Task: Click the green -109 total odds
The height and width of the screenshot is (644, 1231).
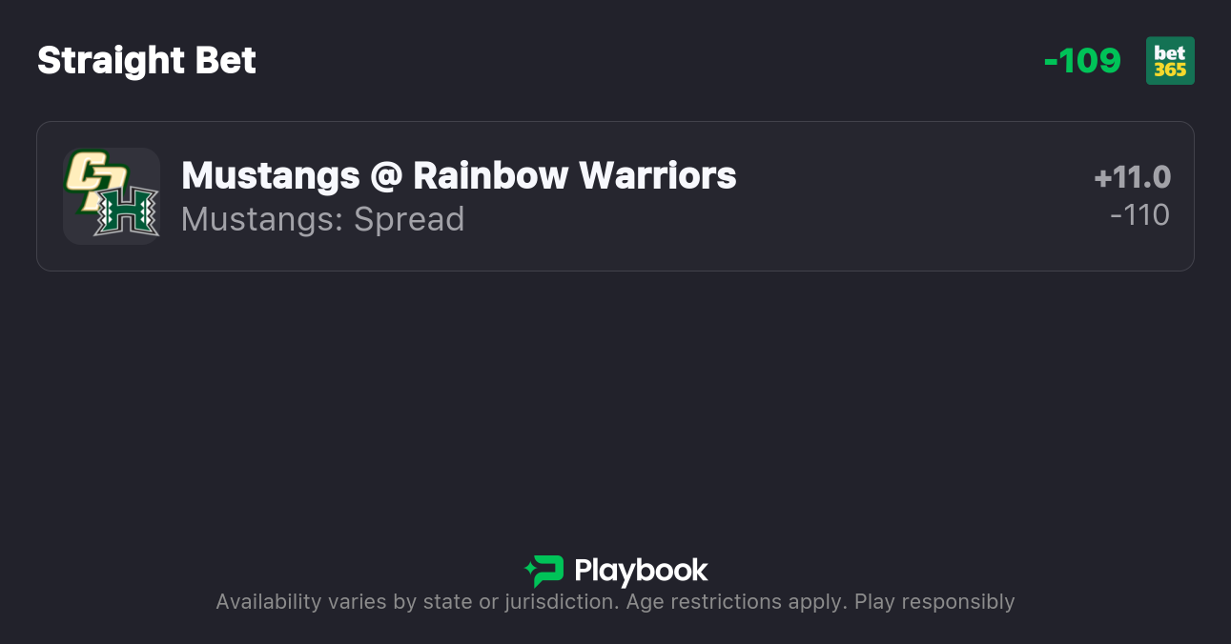Action: pyautogui.click(x=1082, y=61)
